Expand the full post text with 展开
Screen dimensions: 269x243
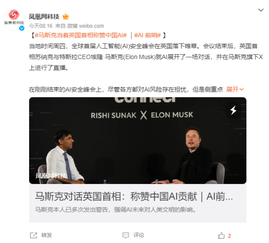coord(234,90)
